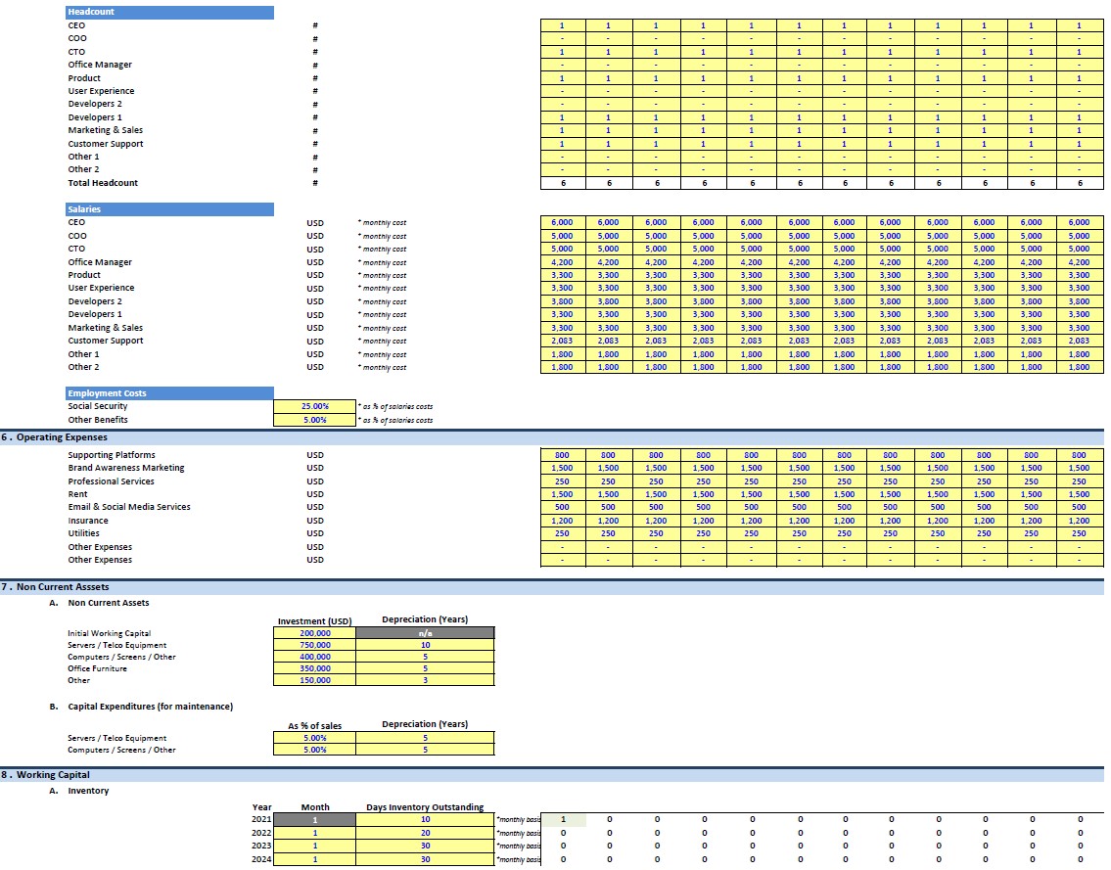
Task: Select the gray n/a depreciation cell
Action: coord(425,633)
